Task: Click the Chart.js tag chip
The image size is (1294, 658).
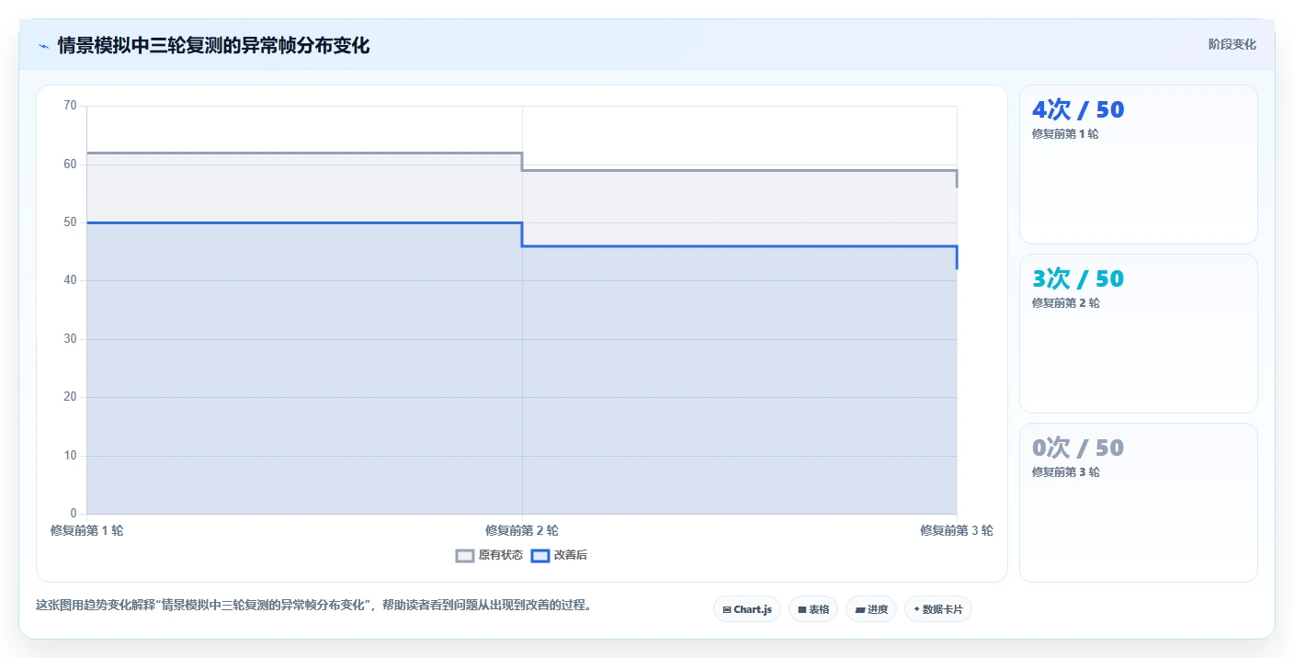Action: click(x=747, y=609)
